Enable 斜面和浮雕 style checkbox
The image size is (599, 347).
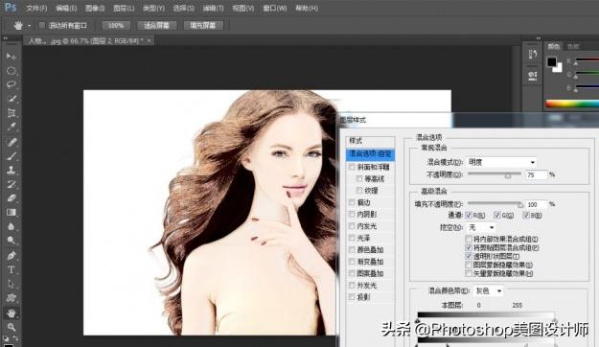(x=352, y=167)
